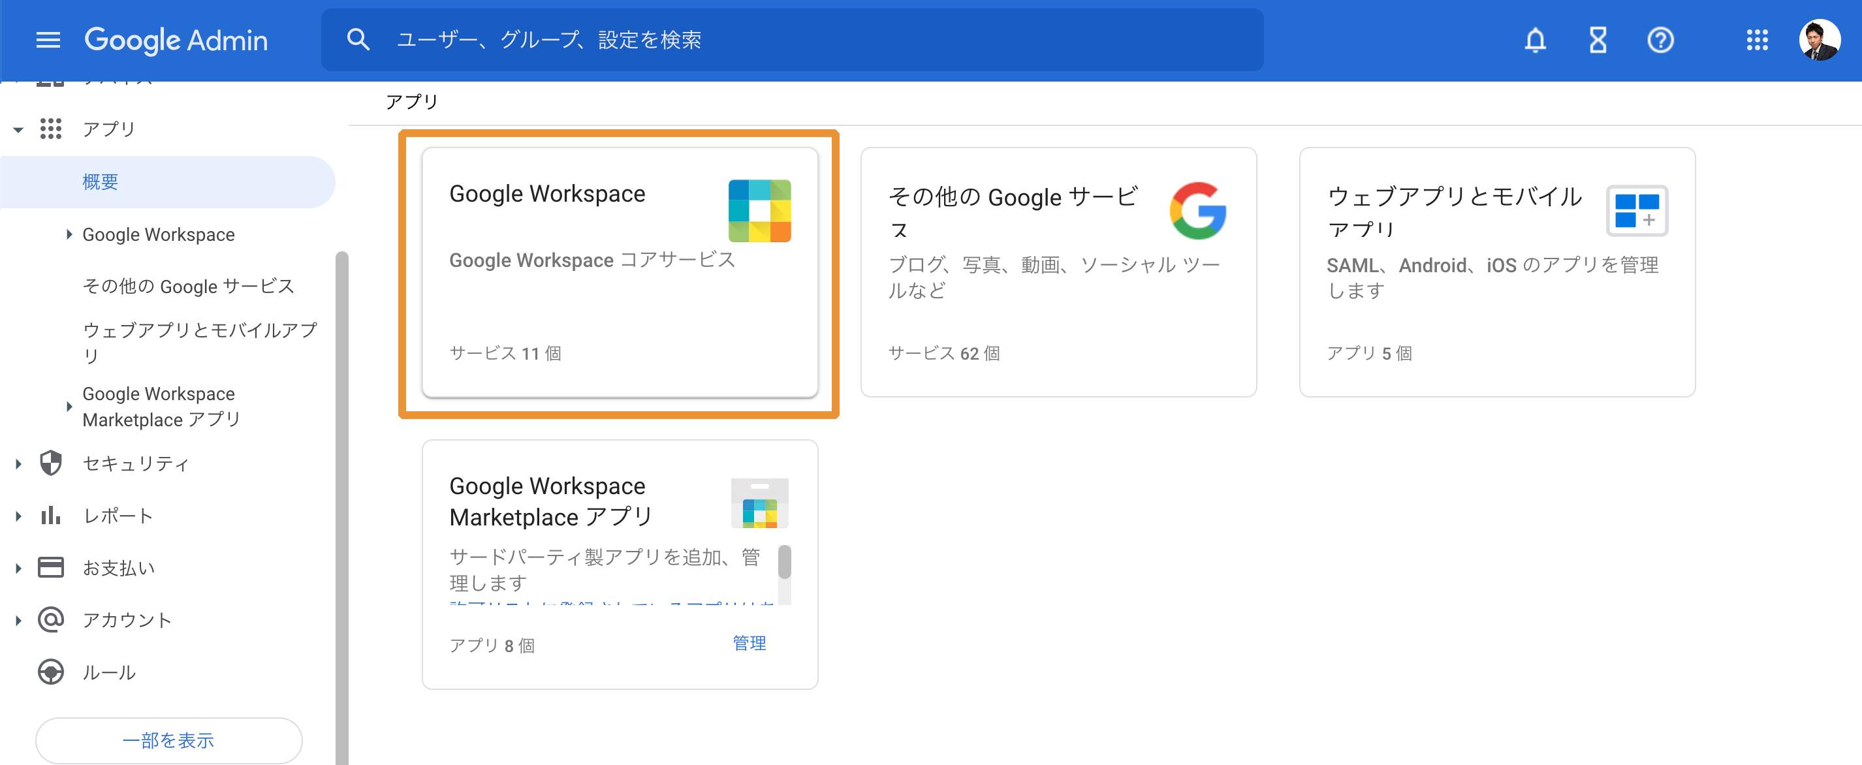
Task: Click the お支払い credit card icon
Action: pyautogui.click(x=51, y=567)
